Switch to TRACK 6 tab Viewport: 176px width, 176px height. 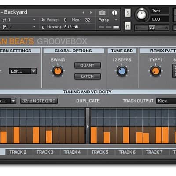[127, 152]
